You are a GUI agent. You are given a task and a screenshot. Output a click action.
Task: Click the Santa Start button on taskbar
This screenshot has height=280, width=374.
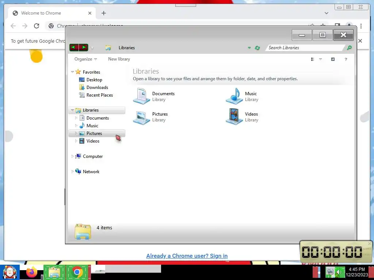10,272
